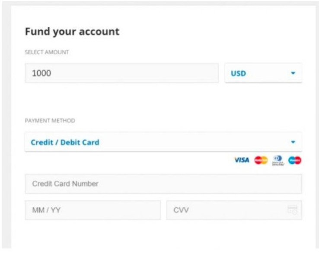This screenshot has height=269, width=319.
Task: Click the gray page margin beside form
Action: [6, 126]
